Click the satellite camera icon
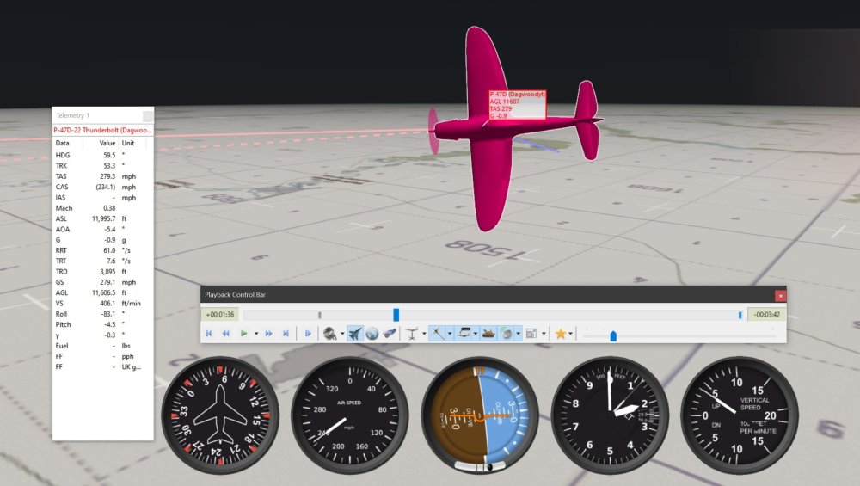The image size is (860, 486). [x=390, y=334]
